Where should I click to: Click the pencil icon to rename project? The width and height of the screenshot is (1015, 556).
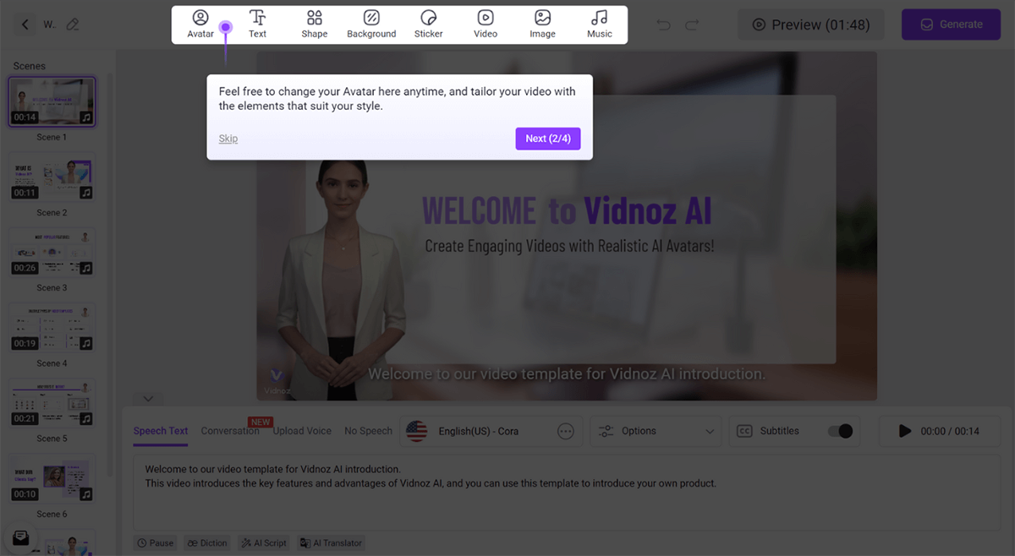pos(73,25)
